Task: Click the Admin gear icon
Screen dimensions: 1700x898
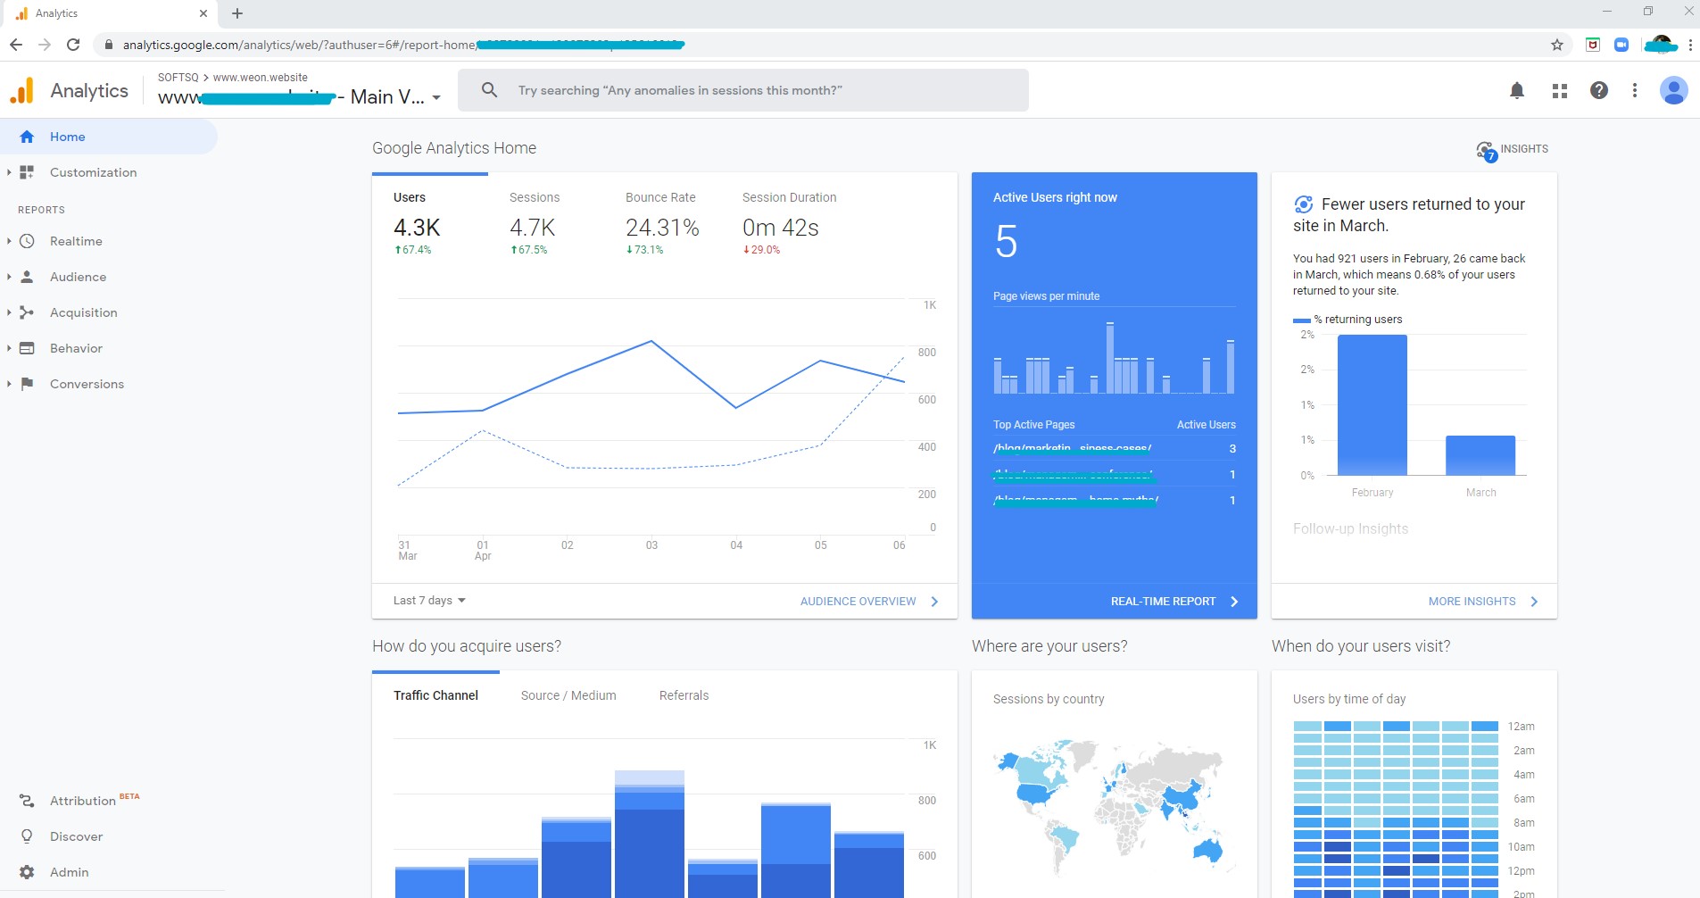Action: 27,872
